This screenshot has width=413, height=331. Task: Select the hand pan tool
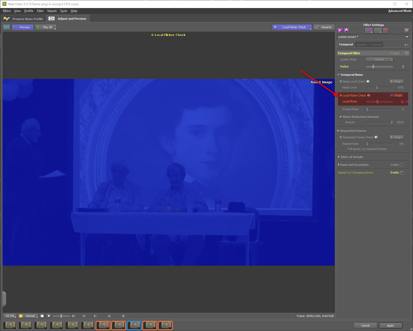tap(42, 316)
